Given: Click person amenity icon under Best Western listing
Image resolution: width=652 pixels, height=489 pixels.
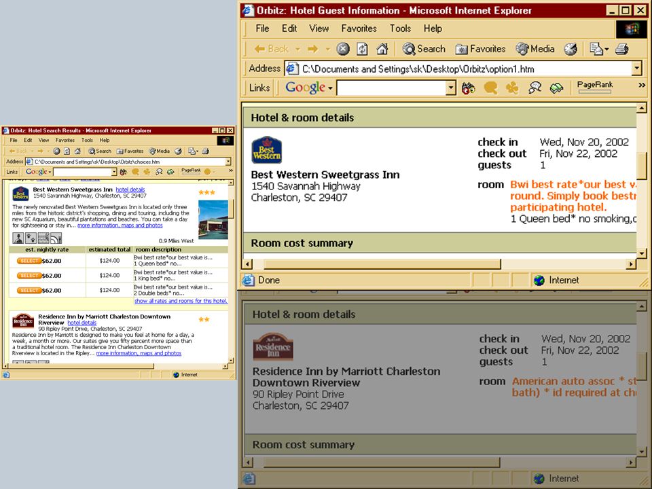Looking at the screenshot, I should (18, 238).
